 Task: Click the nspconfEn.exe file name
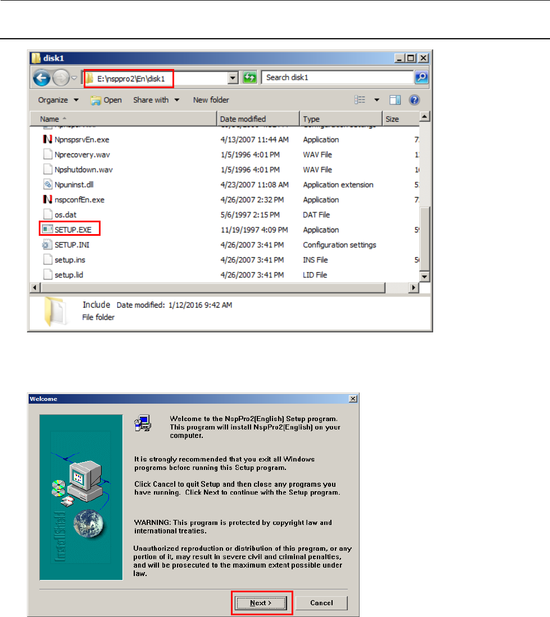(x=80, y=199)
